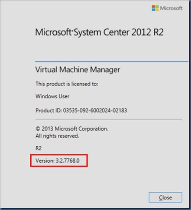Click the Virtual Machine Manager heading
This screenshot has height=210, width=191.
(x=78, y=70)
